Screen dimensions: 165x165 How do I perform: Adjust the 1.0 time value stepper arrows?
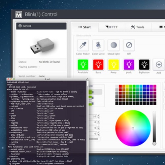point(99,116)
